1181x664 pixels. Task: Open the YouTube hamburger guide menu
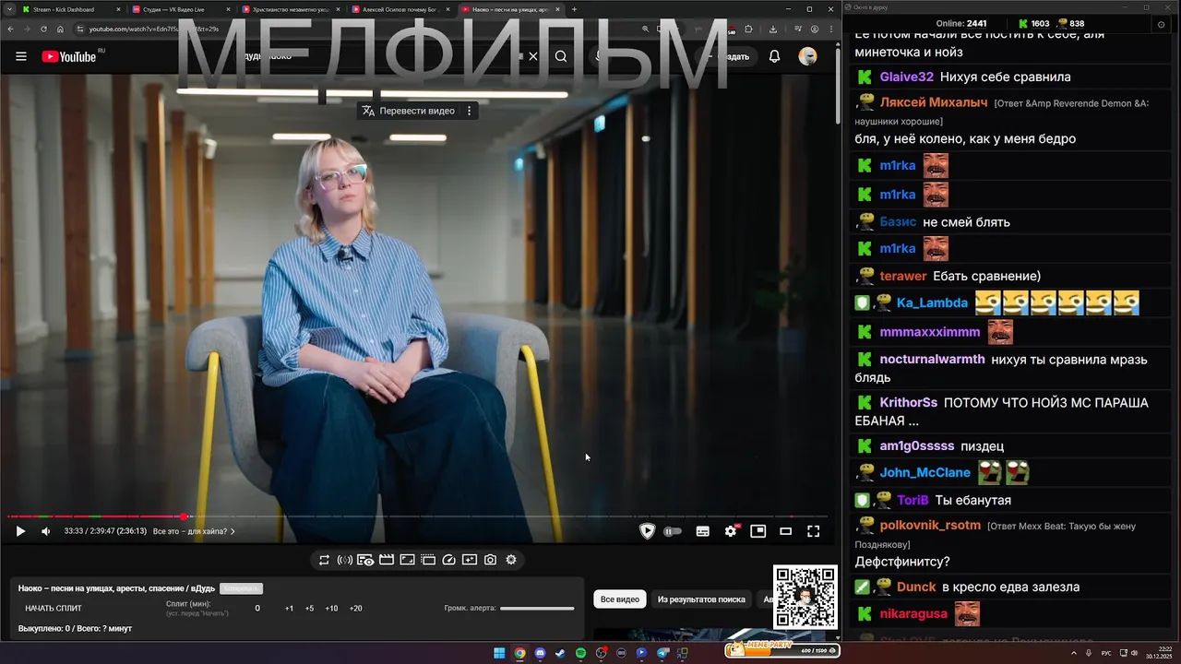coord(21,56)
